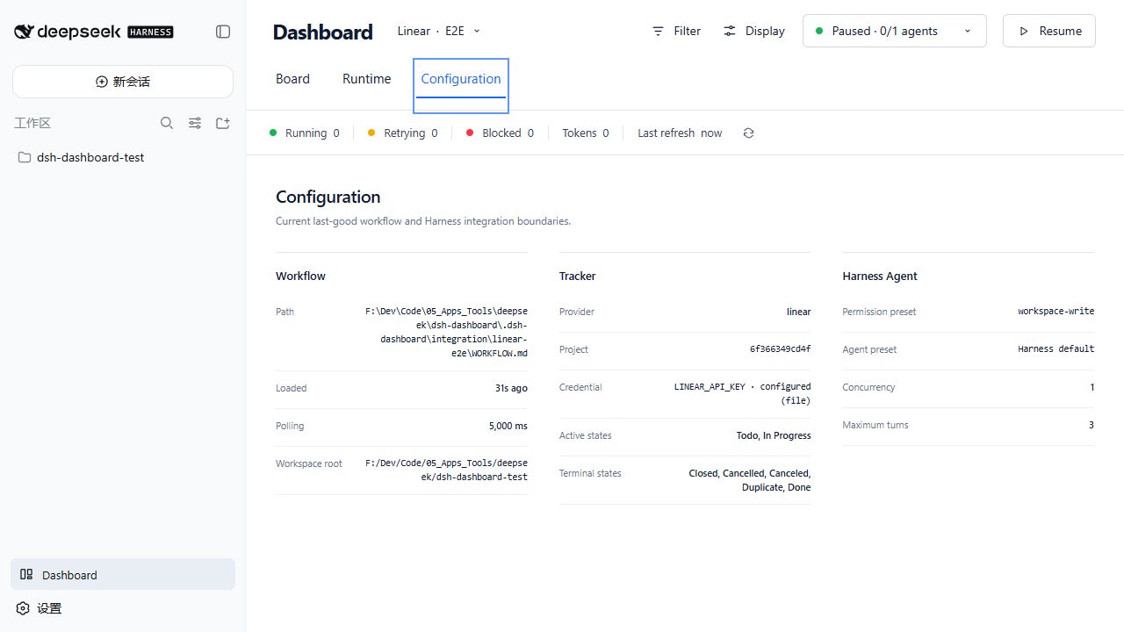Image resolution: width=1124 pixels, height=632 pixels.
Task: Click the Maximum turns value 3
Action: click(x=1092, y=425)
